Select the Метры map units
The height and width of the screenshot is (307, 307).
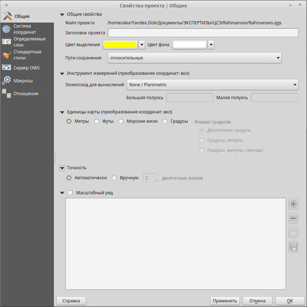(69, 121)
